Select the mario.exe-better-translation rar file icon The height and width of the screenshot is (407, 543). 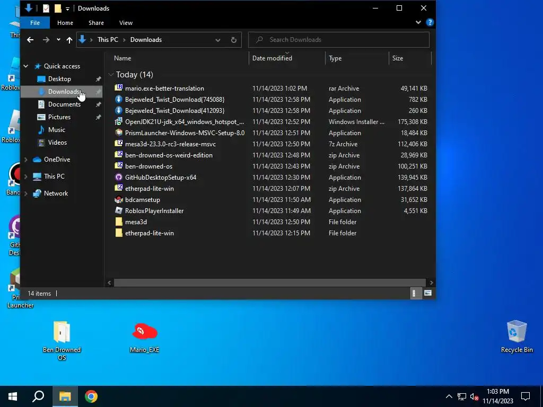(x=119, y=88)
